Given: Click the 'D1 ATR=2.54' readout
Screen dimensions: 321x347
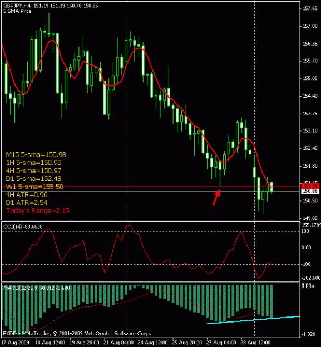Looking at the screenshot, I should click(27, 203).
